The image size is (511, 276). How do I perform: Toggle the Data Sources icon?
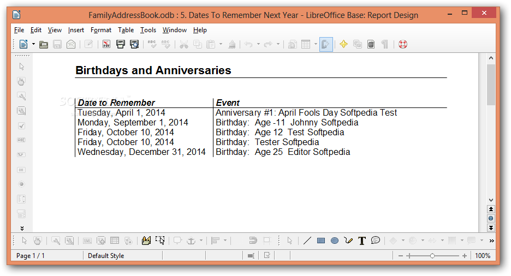click(371, 44)
